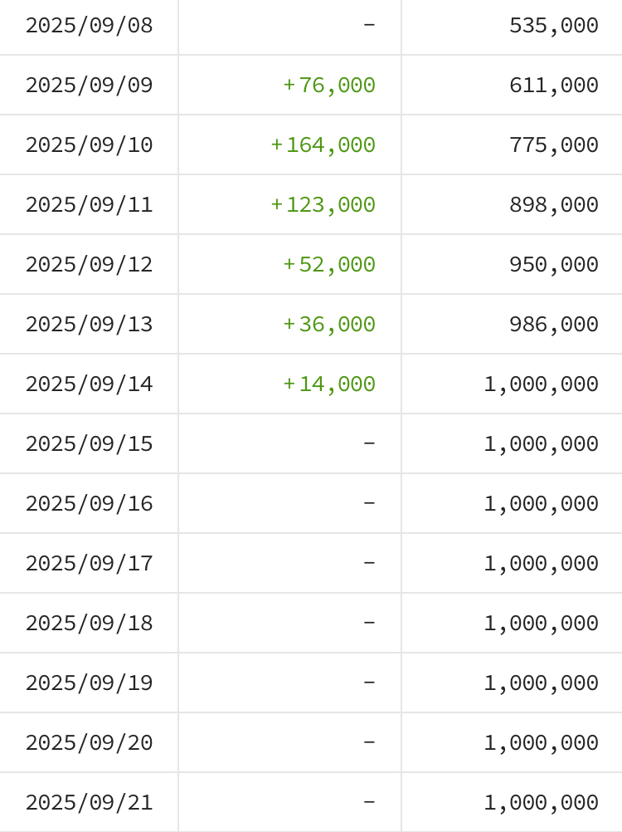Click the +52,000 change value
Screen dimensions: 622x832
click(x=329, y=265)
